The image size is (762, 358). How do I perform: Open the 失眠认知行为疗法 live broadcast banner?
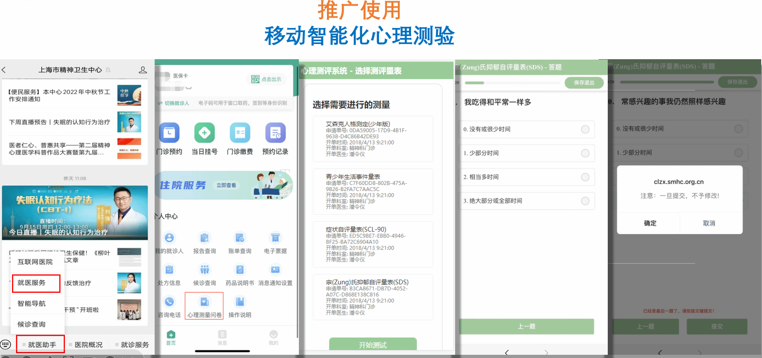[x=75, y=212]
